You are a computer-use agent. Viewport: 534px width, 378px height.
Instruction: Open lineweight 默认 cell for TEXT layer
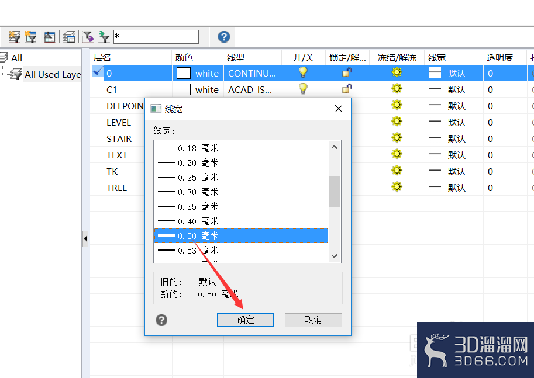(454, 154)
